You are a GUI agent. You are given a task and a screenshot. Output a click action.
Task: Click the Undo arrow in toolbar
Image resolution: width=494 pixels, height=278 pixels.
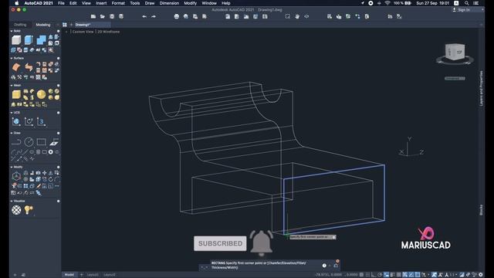pyautogui.click(x=144, y=16)
